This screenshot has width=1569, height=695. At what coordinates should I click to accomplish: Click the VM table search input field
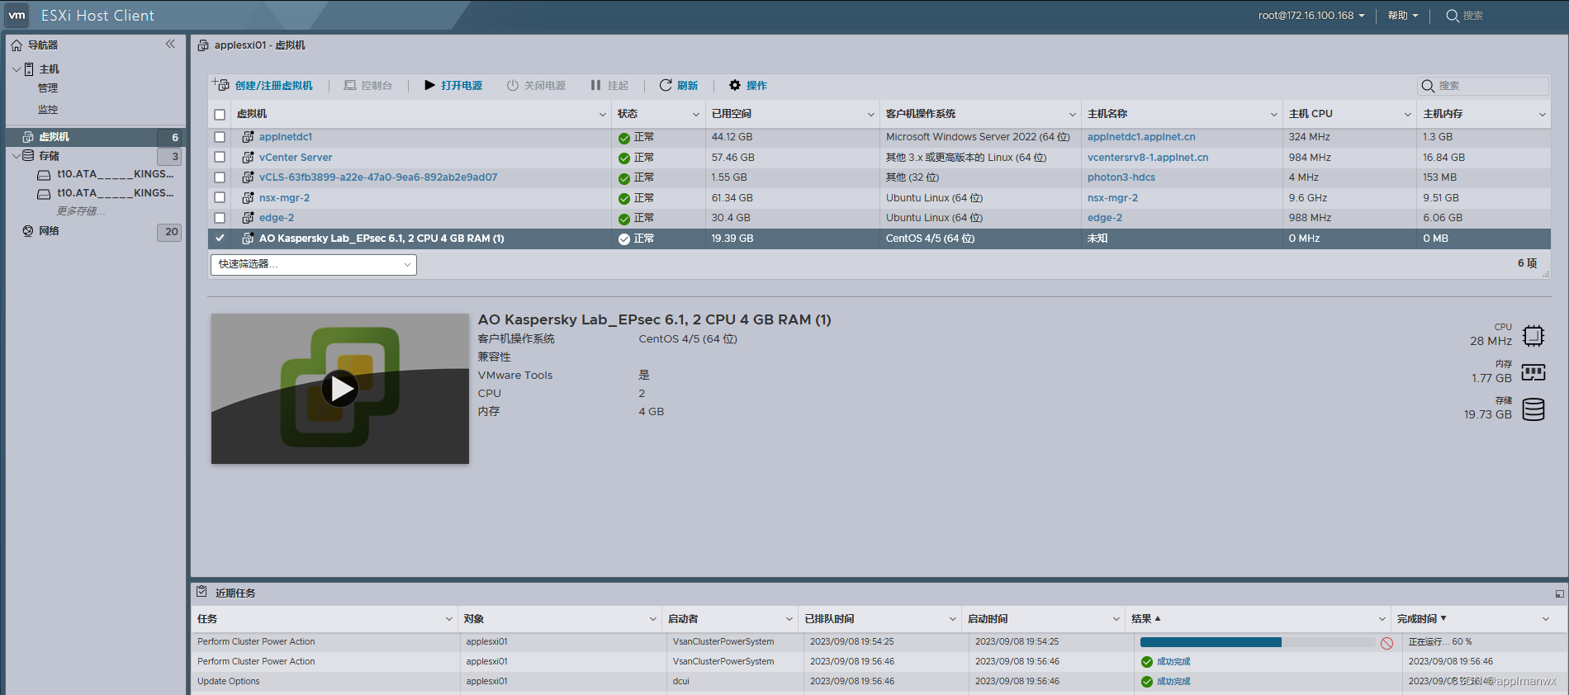[x=1483, y=86]
